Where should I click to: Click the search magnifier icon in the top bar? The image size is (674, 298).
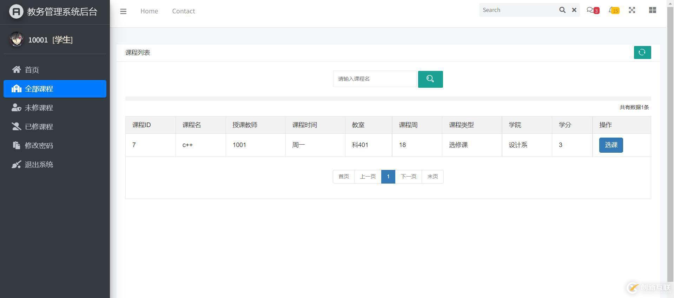(562, 10)
